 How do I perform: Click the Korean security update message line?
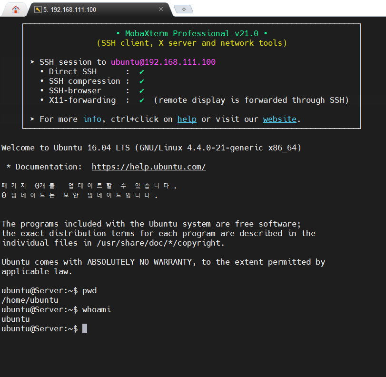coord(80,196)
